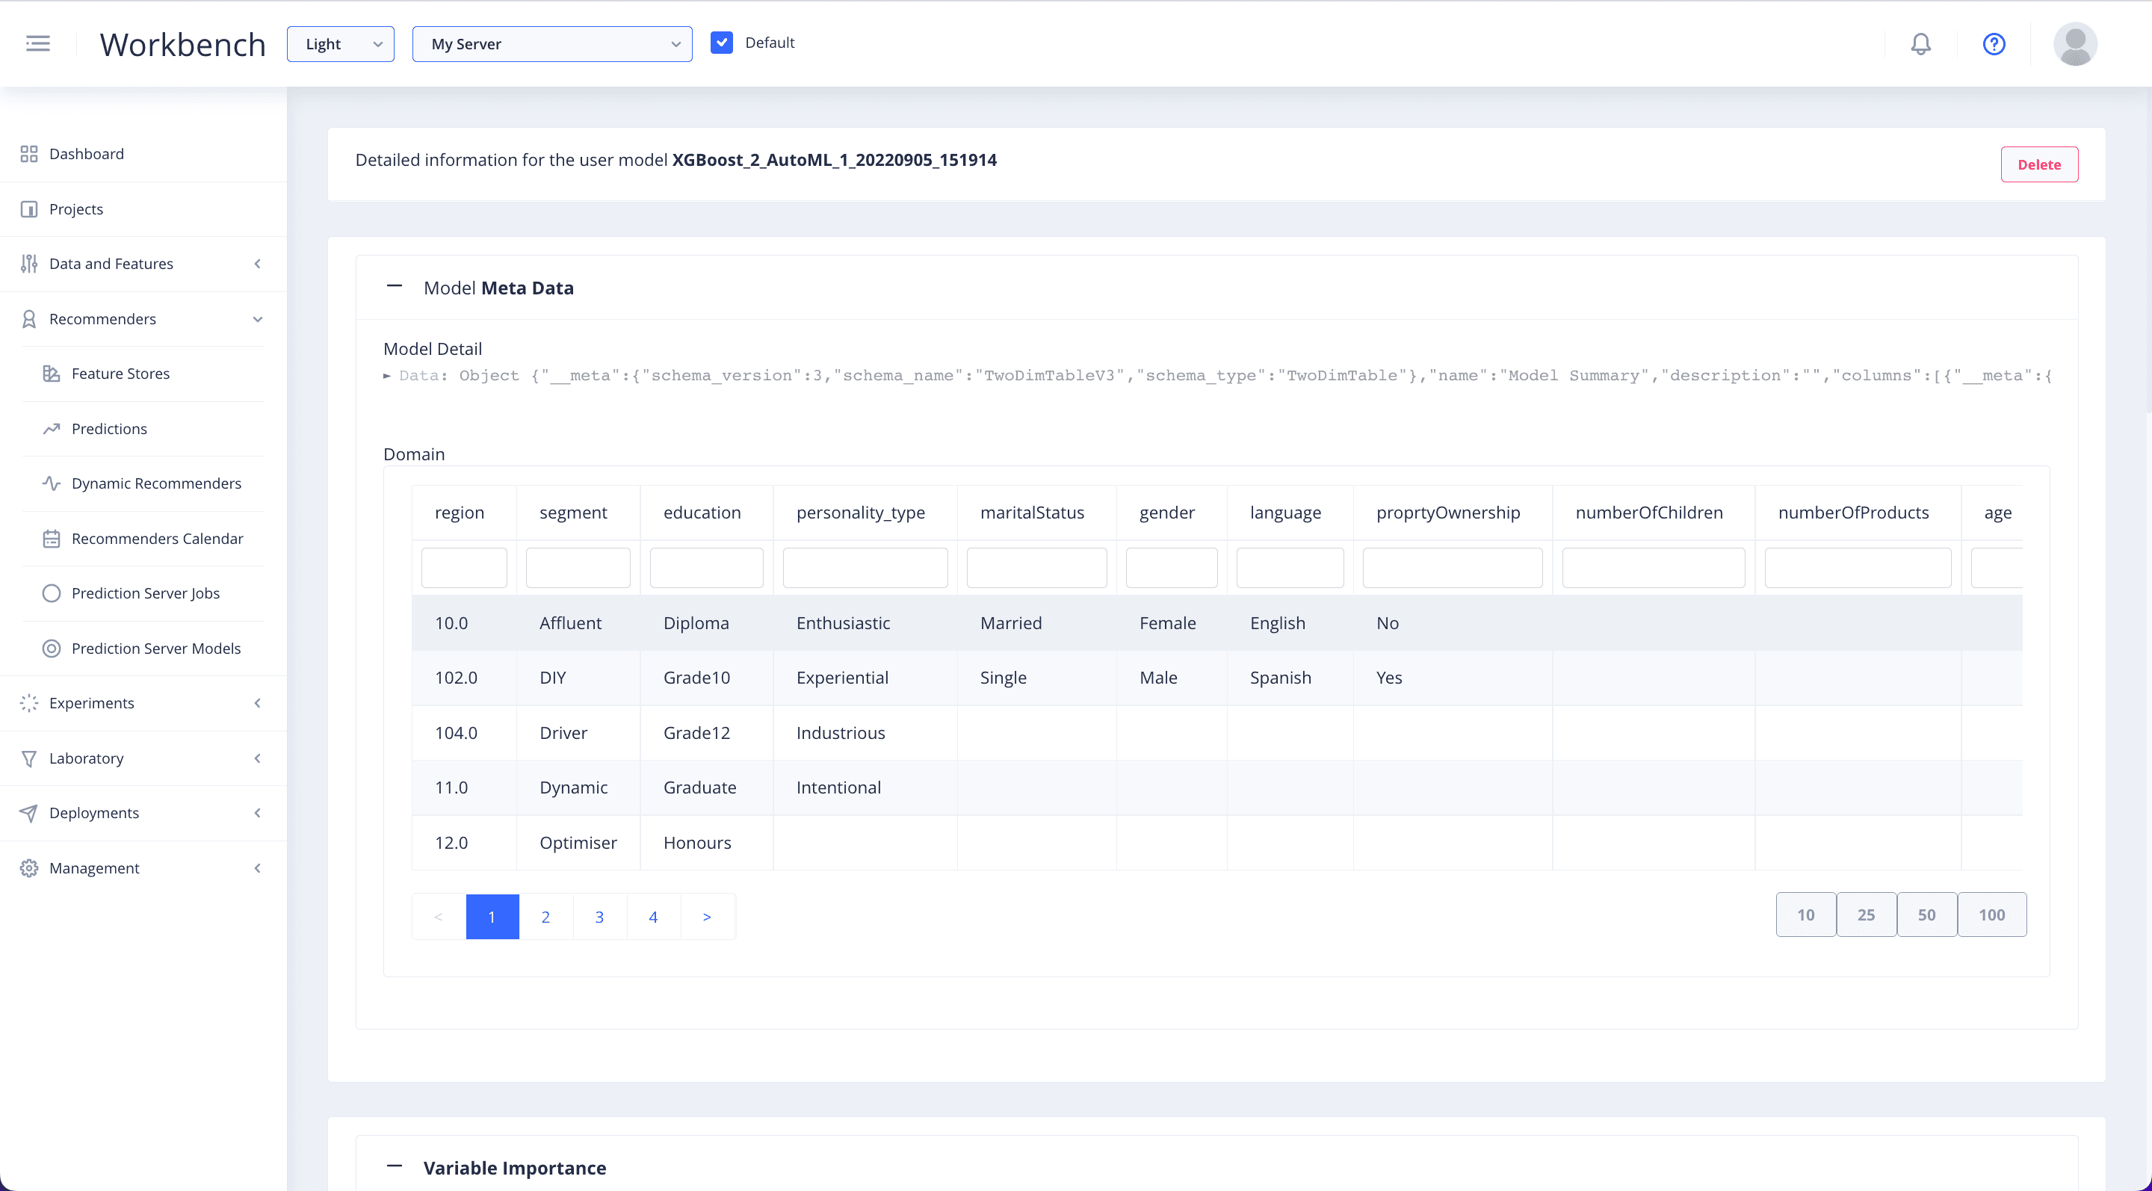Collapse the Variable Importance section
This screenshot has height=1191, width=2152.
395,1164
